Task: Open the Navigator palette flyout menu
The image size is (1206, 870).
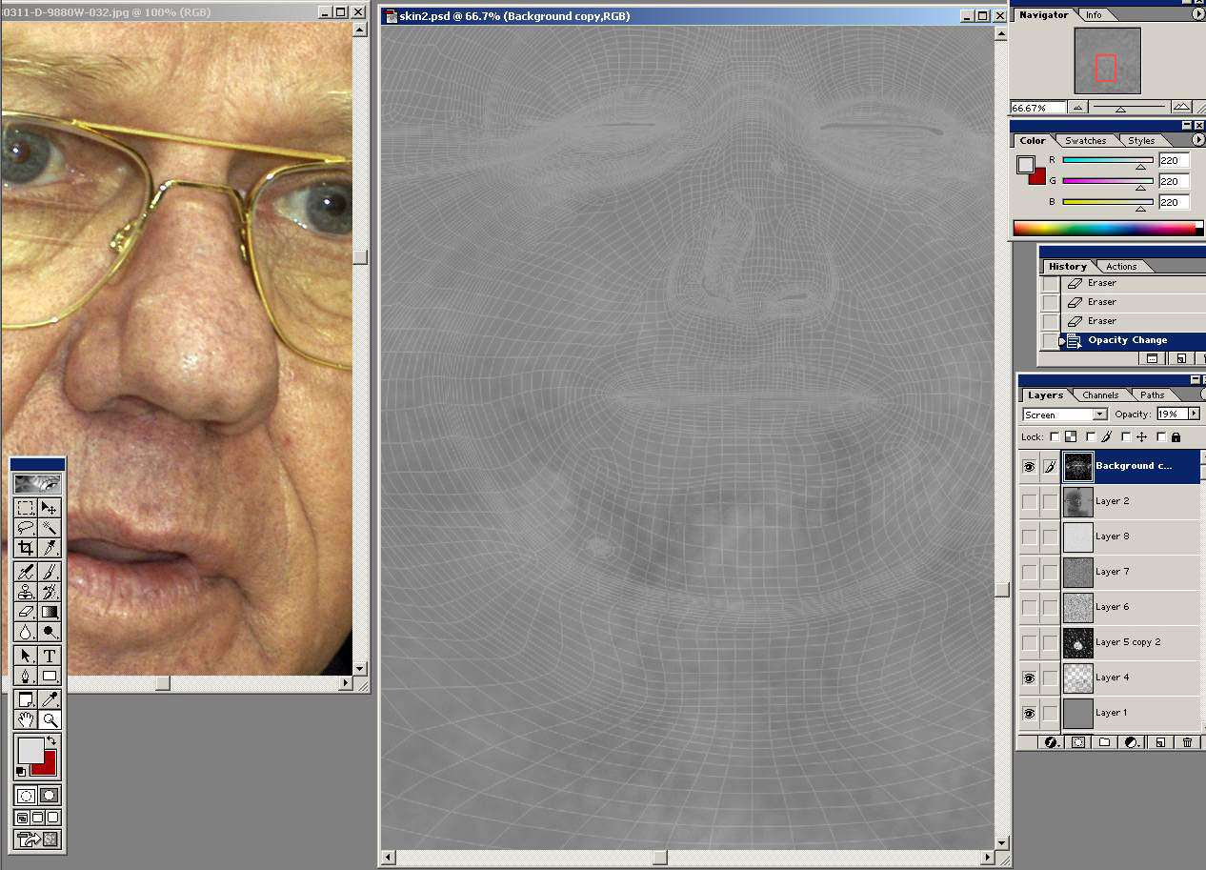Action: click(x=1197, y=14)
